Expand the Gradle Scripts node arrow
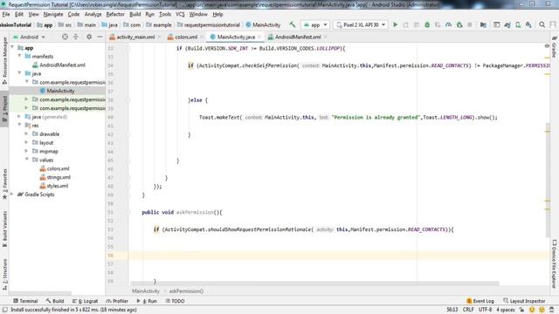The height and width of the screenshot is (314, 559). 12,194
